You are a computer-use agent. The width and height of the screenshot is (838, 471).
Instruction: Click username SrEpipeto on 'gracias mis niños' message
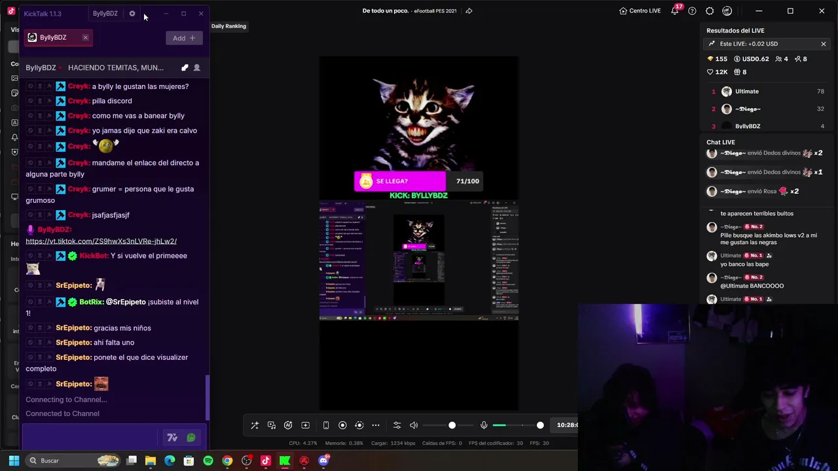coord(73,328)
